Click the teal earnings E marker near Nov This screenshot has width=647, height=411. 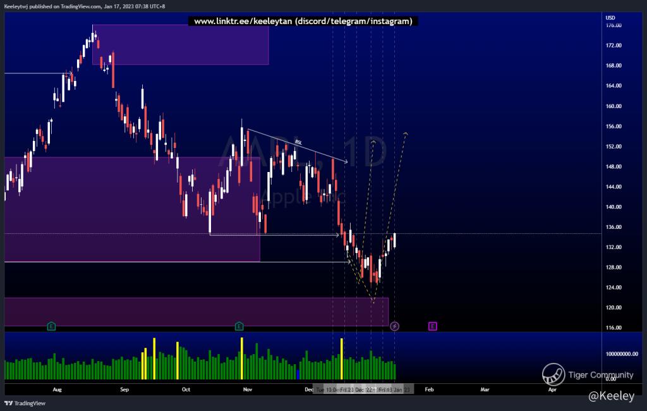[239, 326]
